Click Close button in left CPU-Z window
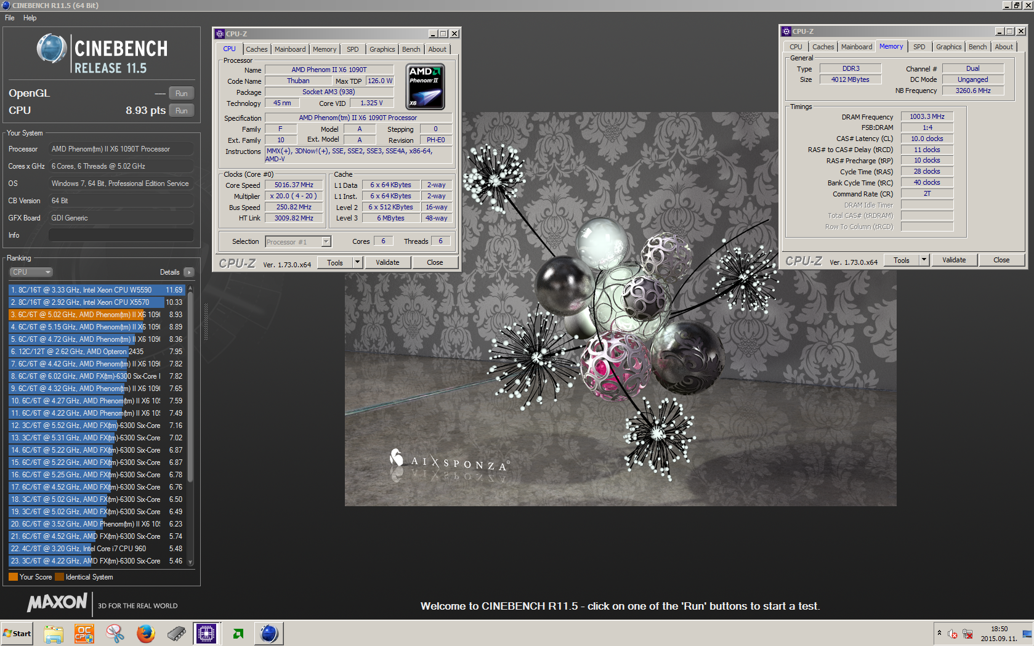 click(435, 262)
